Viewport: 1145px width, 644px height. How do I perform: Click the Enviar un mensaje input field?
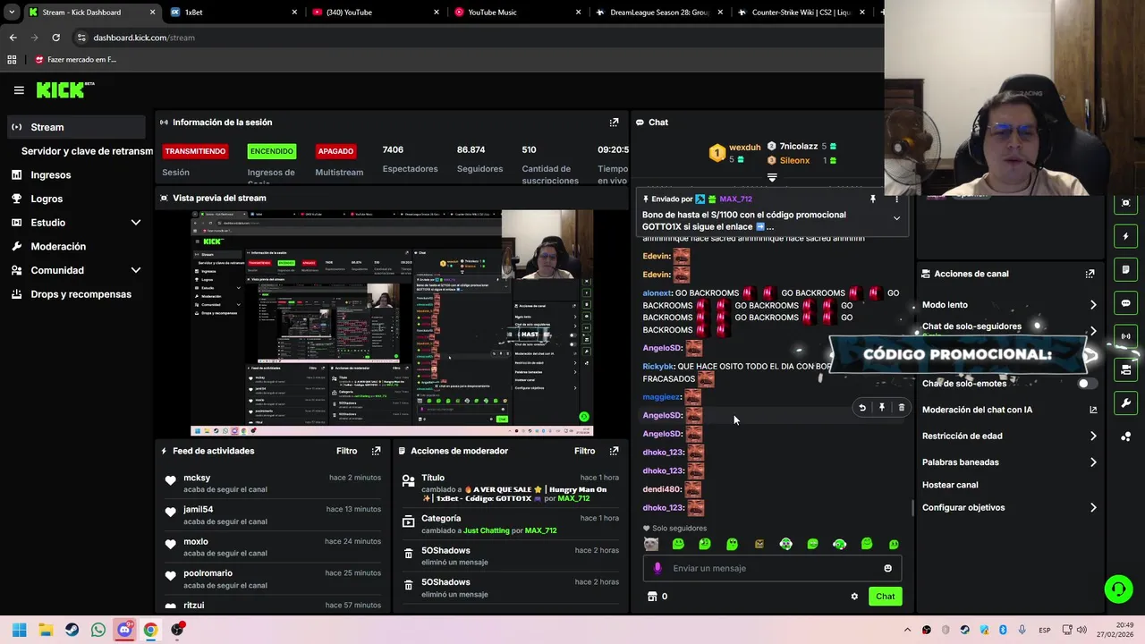tap(772, 568)
